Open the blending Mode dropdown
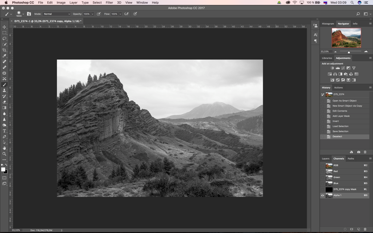The width and height of the screenshot is (373, 233). 57,14
